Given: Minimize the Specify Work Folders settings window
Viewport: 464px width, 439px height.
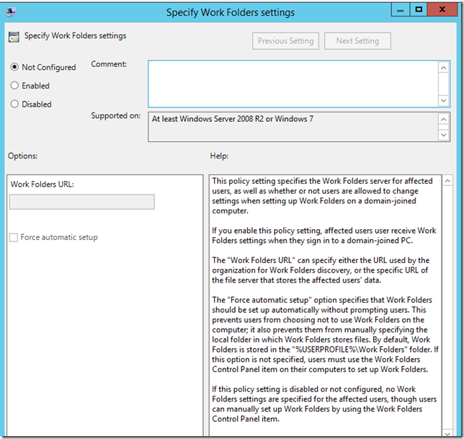Looking at the screenshot, I should [x=399, y=10].
